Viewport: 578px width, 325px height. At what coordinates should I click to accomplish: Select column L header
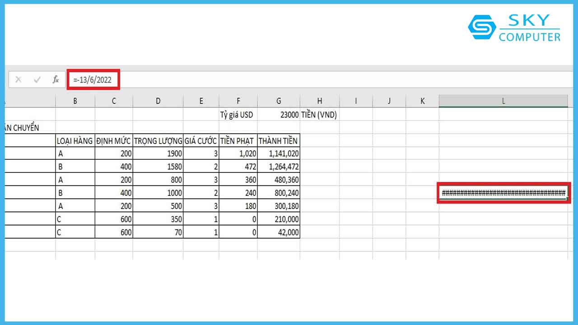tap(503, 101)
